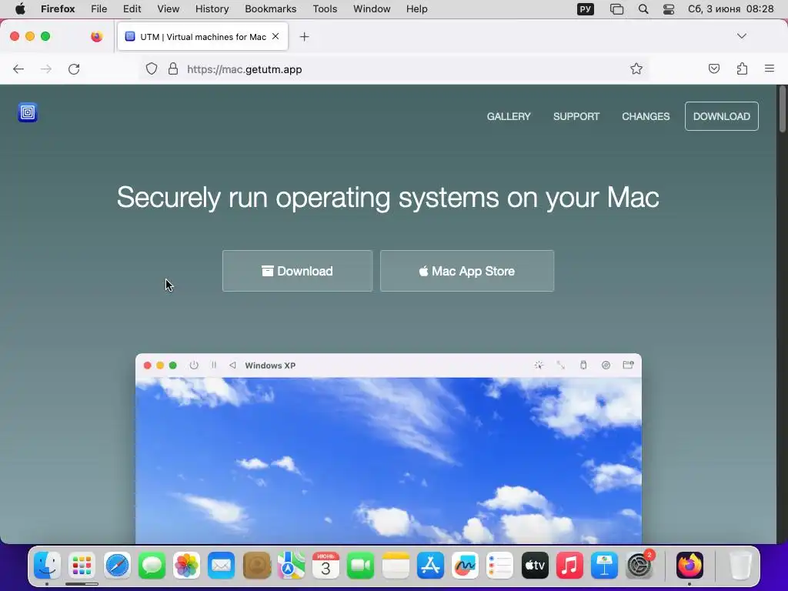Click power icon in Windows XP preview

(x=194, y=366)
